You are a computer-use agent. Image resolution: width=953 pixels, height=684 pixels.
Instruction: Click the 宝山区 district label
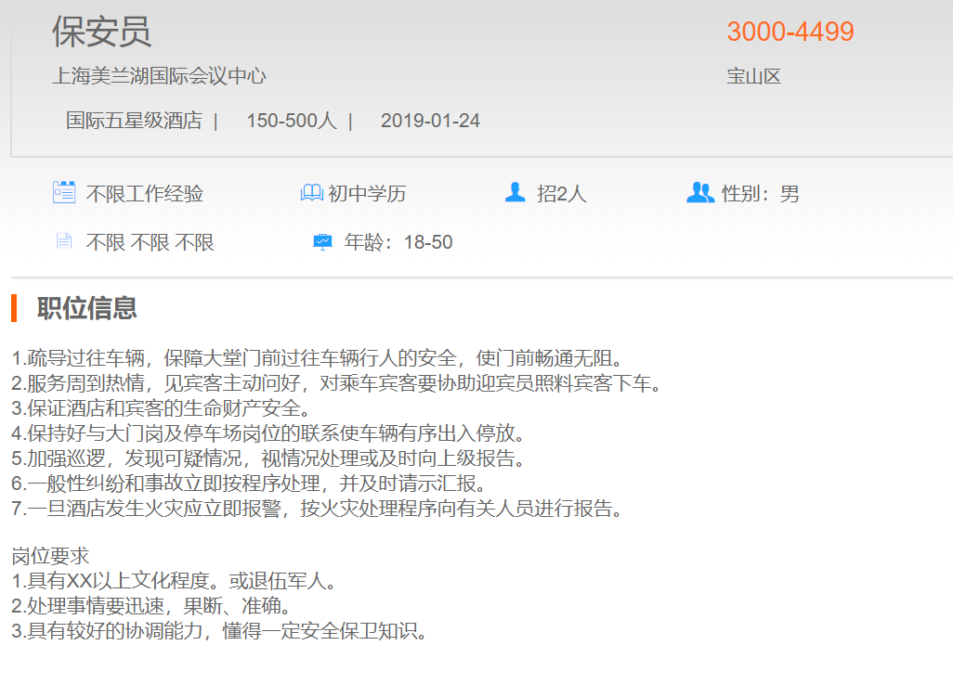753,76
